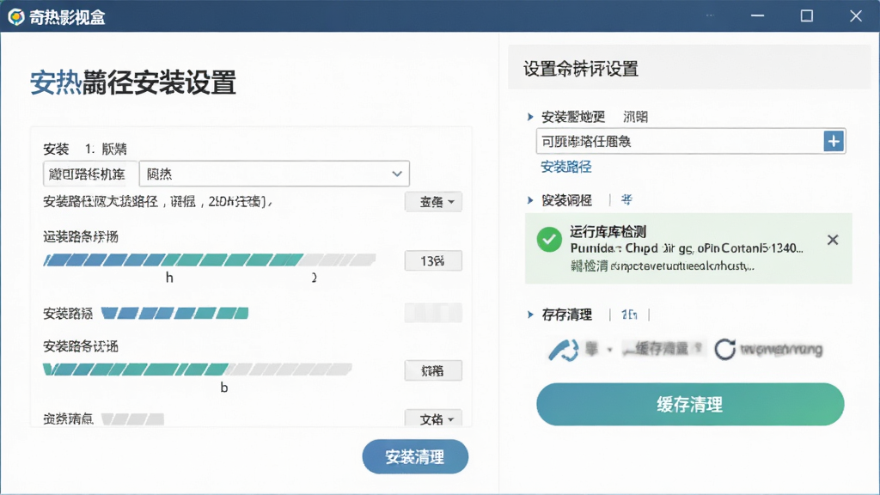Minimize the 奇热影视盒 window

(x=758, y=15)
